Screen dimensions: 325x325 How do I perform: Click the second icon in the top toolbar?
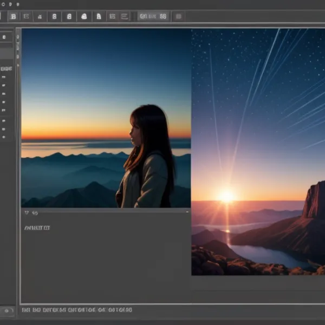[27, 16]
